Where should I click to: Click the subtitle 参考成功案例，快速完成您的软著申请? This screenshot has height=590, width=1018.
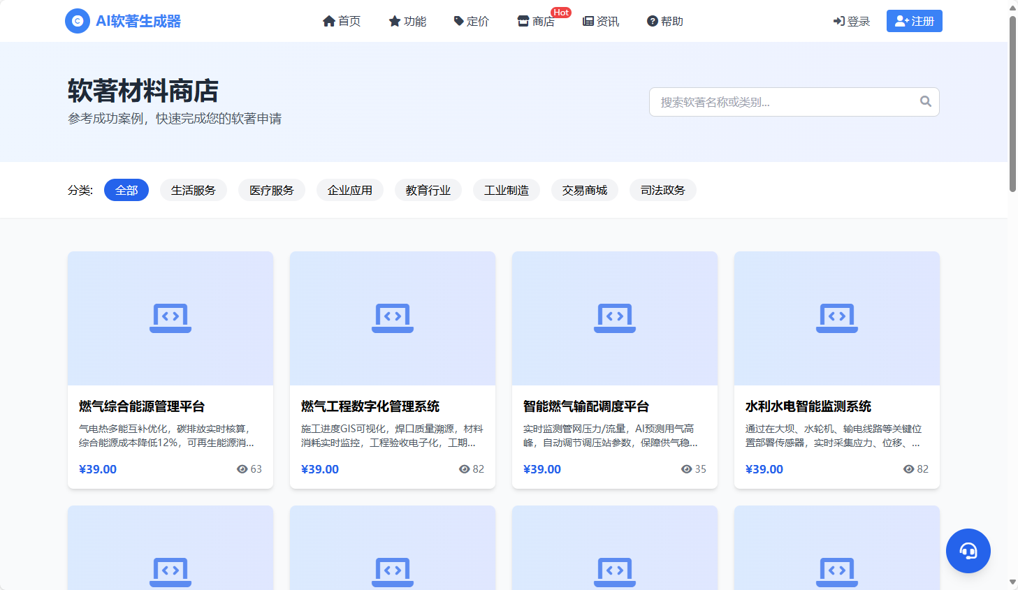tap(175, 119)
